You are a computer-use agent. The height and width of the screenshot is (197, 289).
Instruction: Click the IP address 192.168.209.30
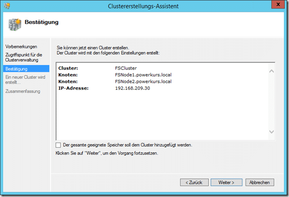pyautogui.click(x=132, y=88)
